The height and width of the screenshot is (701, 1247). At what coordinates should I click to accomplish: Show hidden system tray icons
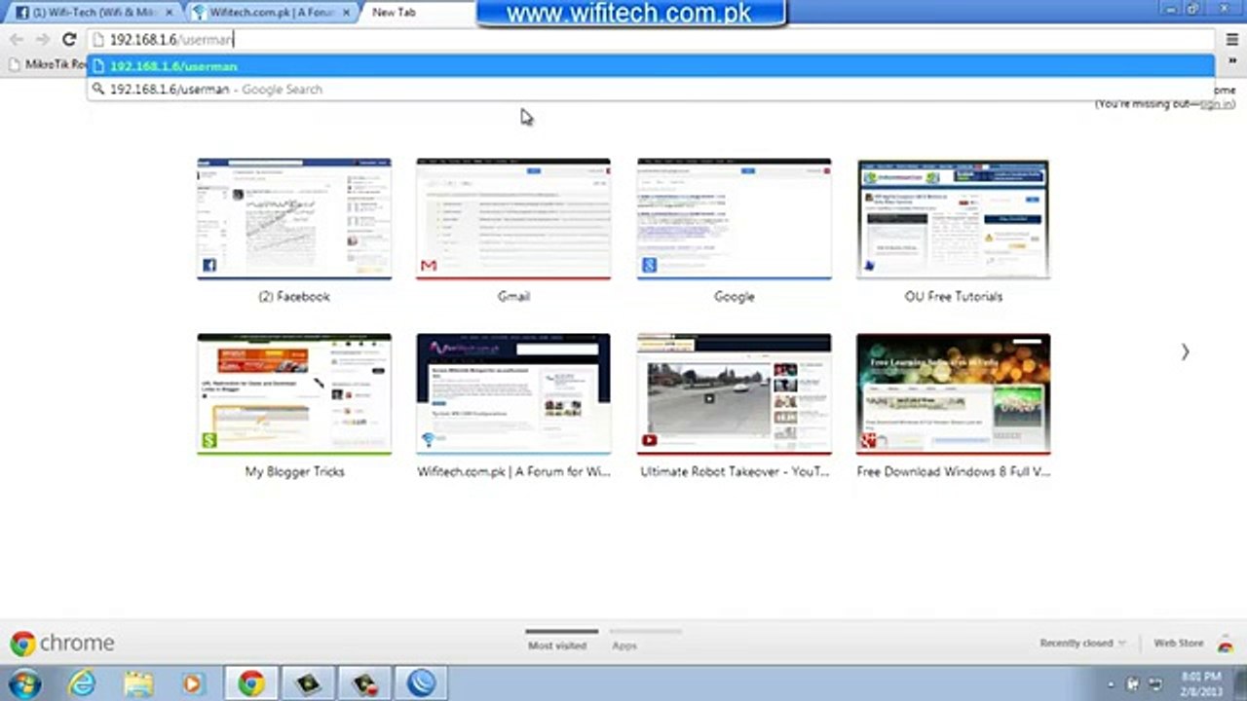pyautogui.click(x=1112, y=684)
